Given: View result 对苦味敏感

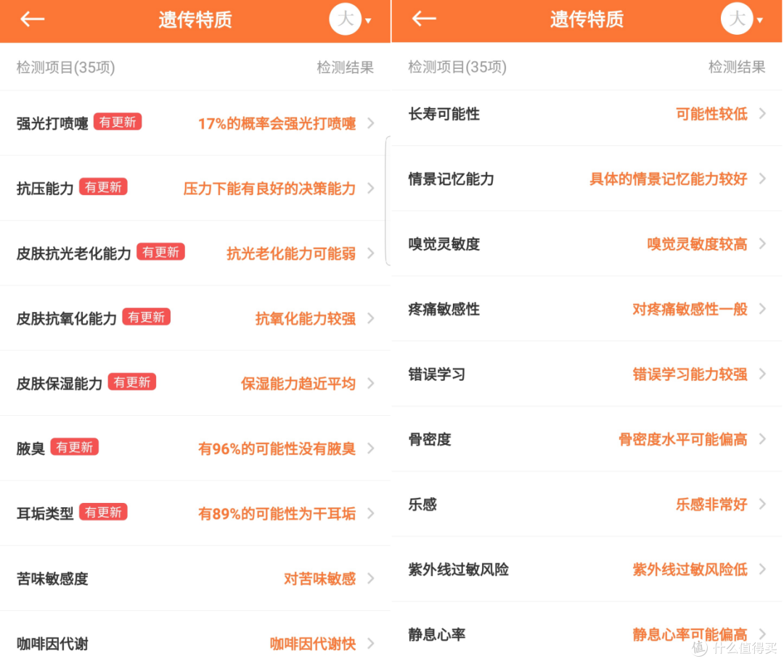Looking at the screenshot, I should (320, 578).
